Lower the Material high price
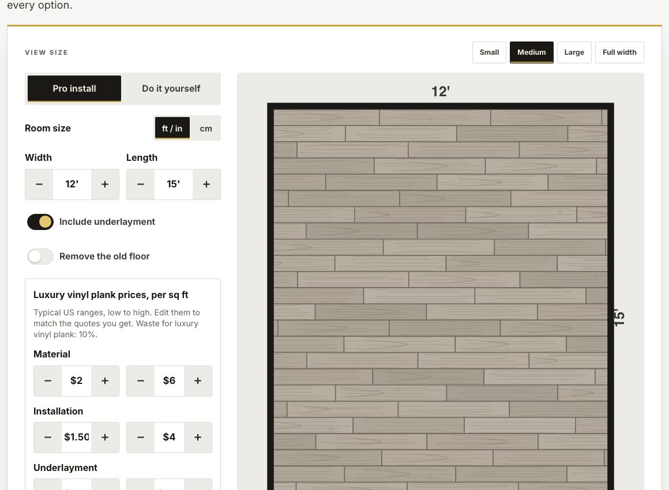The image size is (669, 490). [x=140, y=381]
